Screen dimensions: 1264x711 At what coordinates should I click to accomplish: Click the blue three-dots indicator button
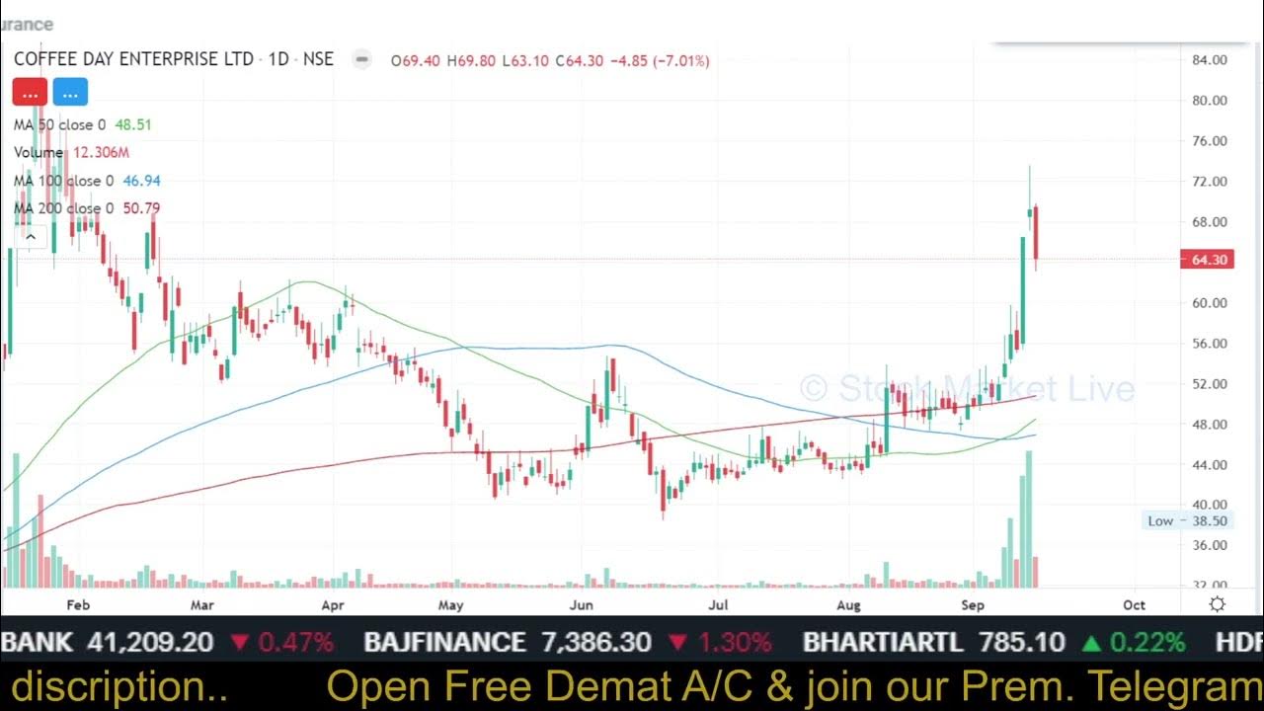point(70,93)
